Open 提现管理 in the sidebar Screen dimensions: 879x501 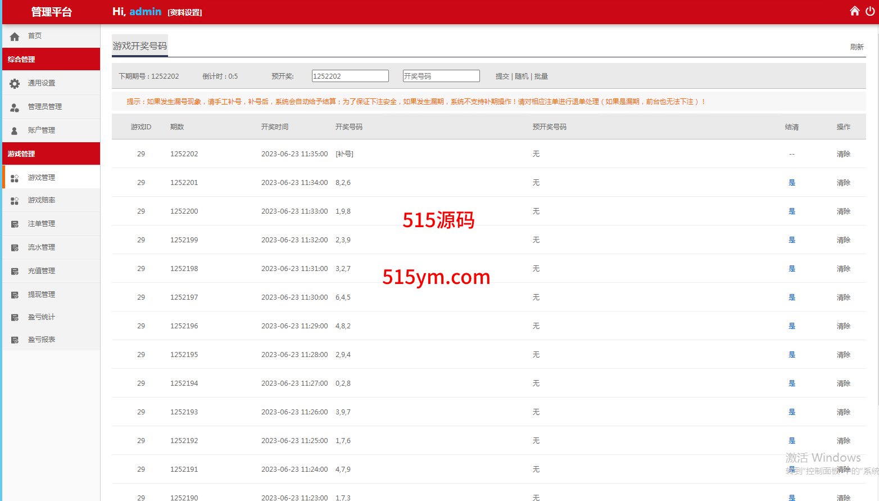tap(42, 295)
